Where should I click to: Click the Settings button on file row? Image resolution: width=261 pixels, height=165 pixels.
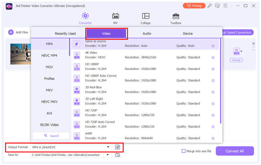[236, 60]
